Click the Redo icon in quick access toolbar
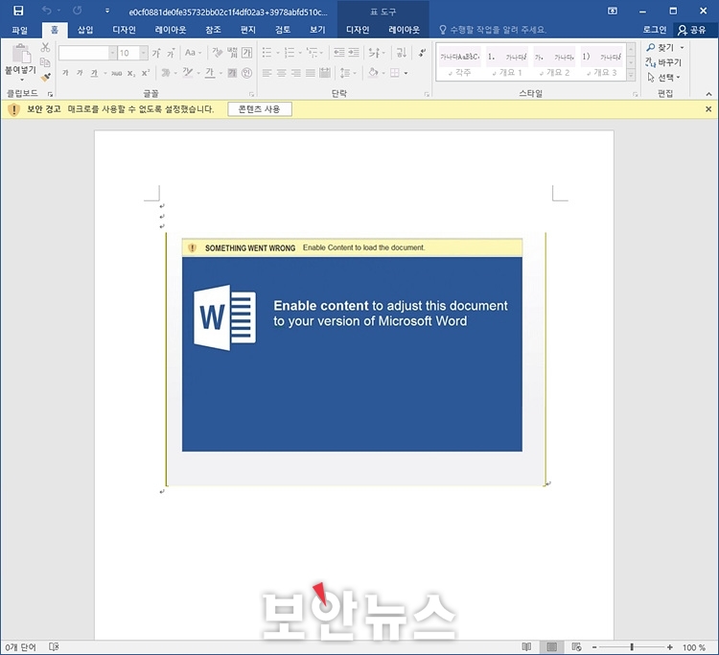This screenshot has height=655, width=719. (x=78, y=11)
